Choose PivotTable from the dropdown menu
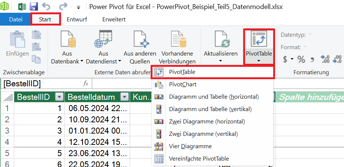Screen dimensions: 344x167 (212, 72)
